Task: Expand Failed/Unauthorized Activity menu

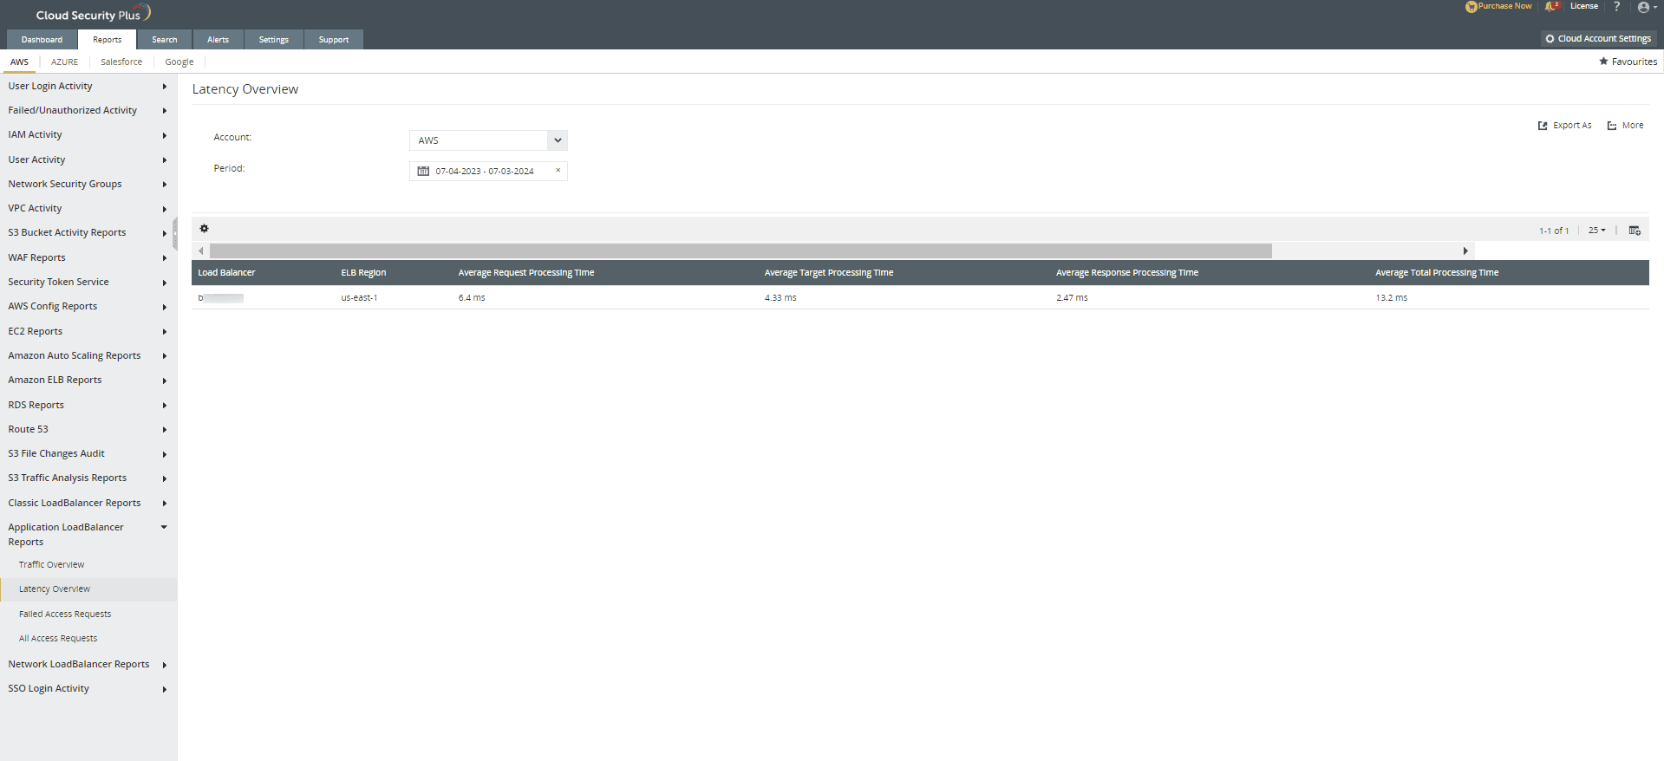Action: click(x=88, y=110)
